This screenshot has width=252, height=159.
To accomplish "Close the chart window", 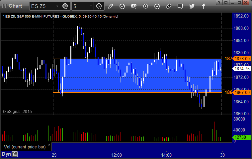I will 246,2.
